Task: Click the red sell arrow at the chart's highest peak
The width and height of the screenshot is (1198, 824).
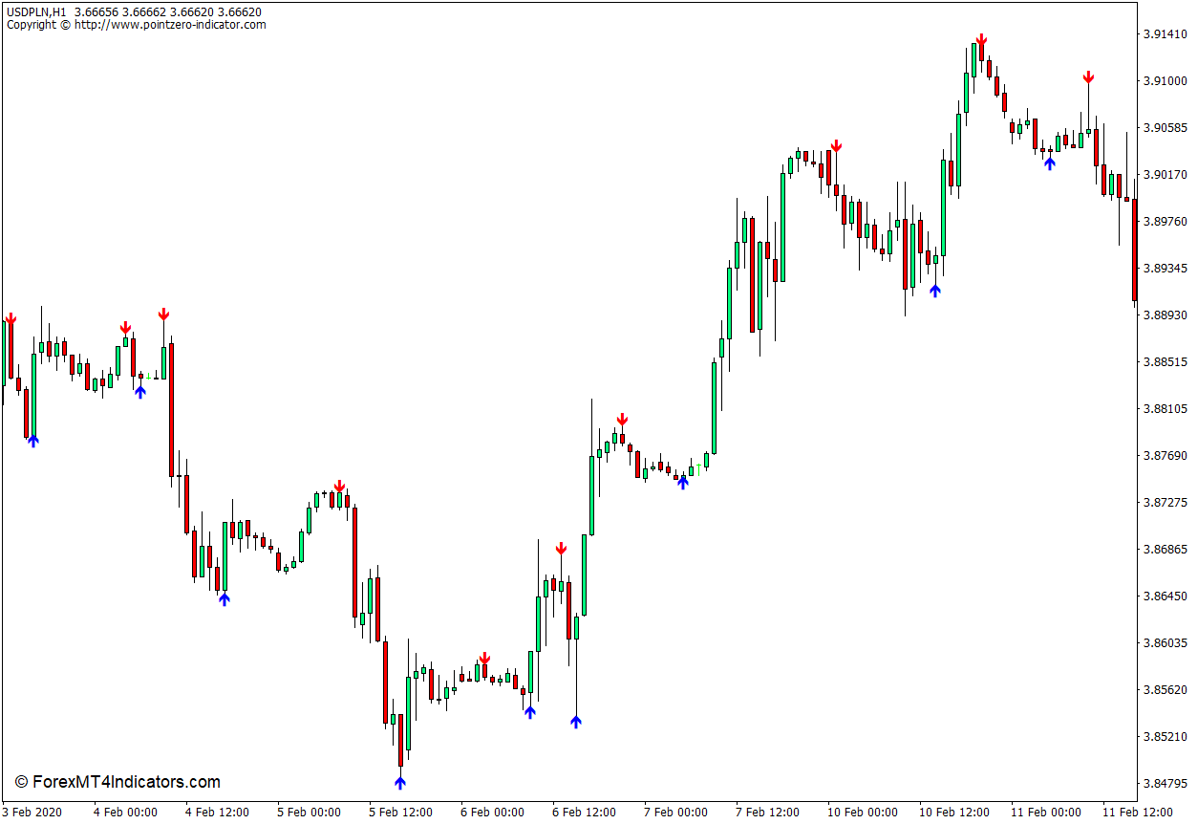Action: click(980, 40)
